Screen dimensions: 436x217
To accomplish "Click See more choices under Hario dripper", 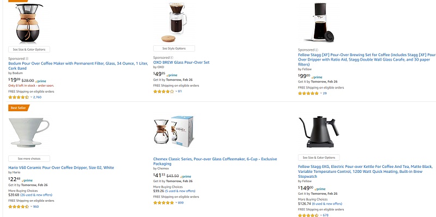I will coord(29,159).
